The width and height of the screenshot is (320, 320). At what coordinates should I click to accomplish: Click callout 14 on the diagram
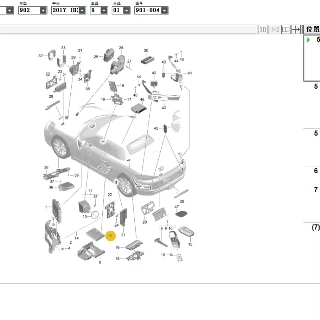(76, 238)
